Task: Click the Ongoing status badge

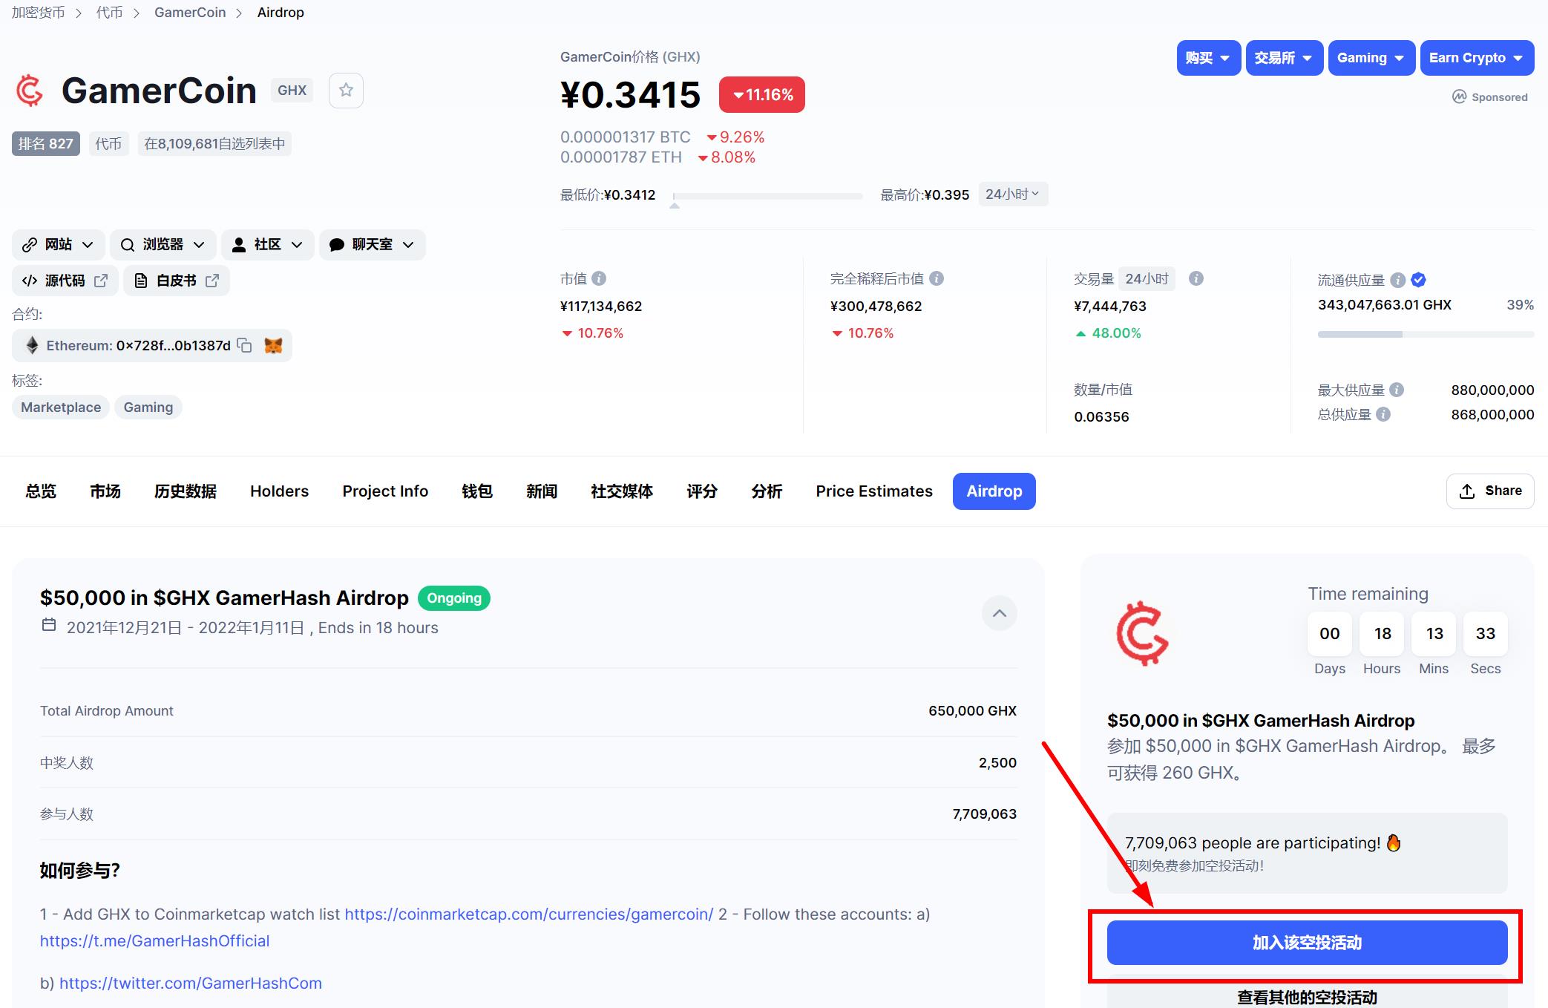Action: (x=454, y=598)
